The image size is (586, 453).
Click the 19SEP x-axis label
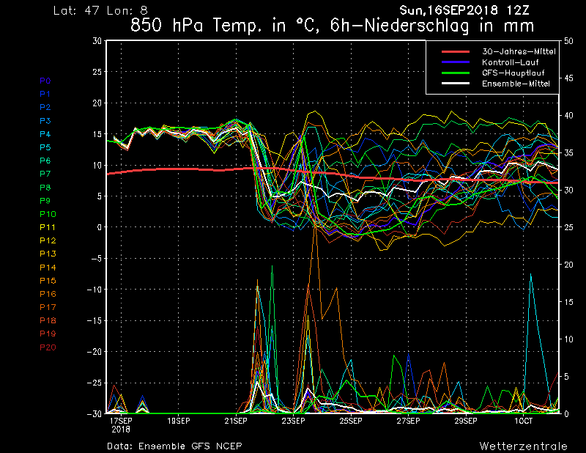click(x=178, y=421)
